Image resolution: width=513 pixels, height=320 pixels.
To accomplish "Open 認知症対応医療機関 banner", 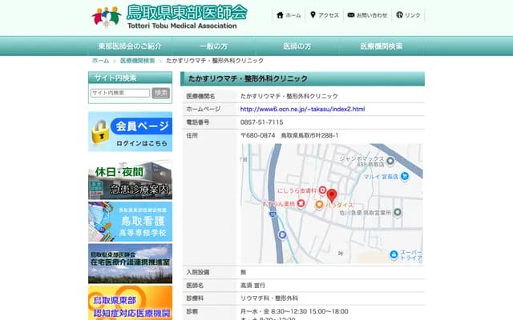I will [x=130, y=303].
